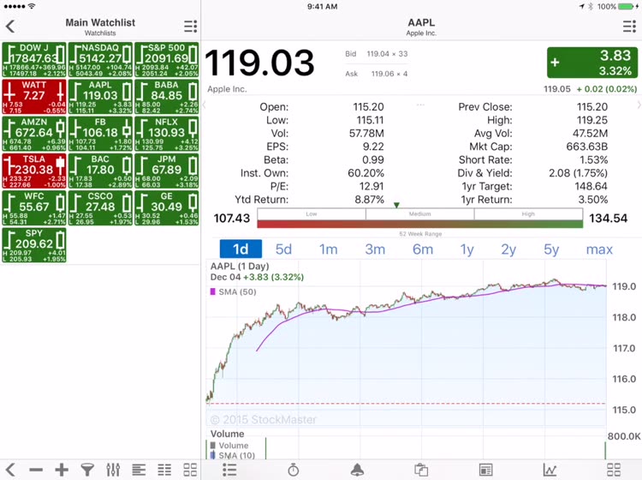Tap the alerts bell icon
The height and width of the screenshot is (480, 642).
(x=357, y=470)
